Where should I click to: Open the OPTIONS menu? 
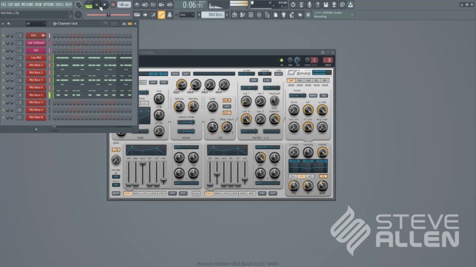click(48, 5)
